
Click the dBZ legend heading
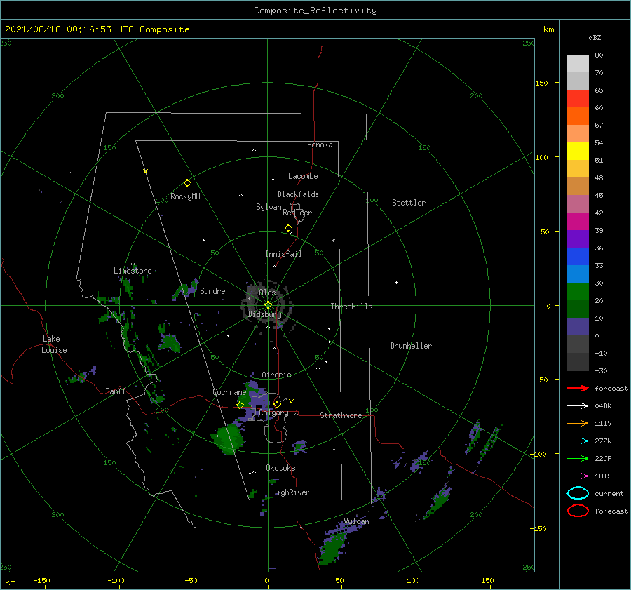[595, 37]
